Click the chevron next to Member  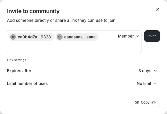[138, 36]
